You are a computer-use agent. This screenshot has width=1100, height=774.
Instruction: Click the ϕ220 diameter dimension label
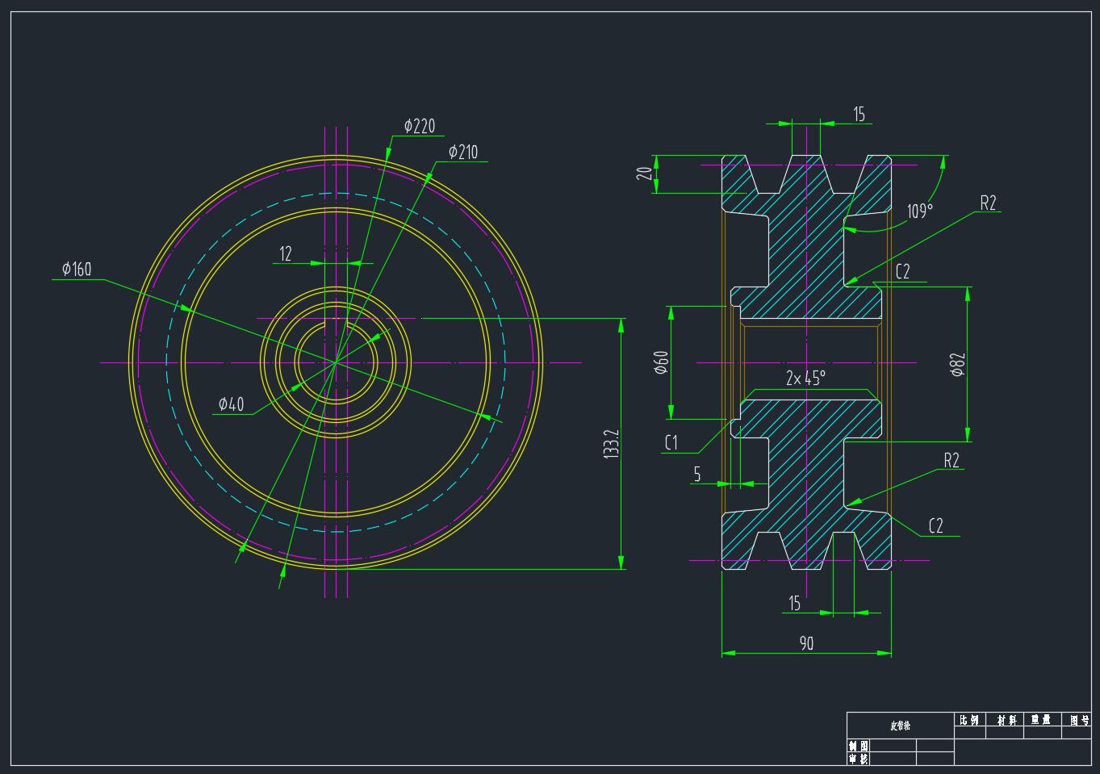click(x=420, y=126)
